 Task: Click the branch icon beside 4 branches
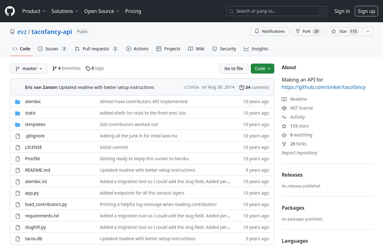[55, 69]
